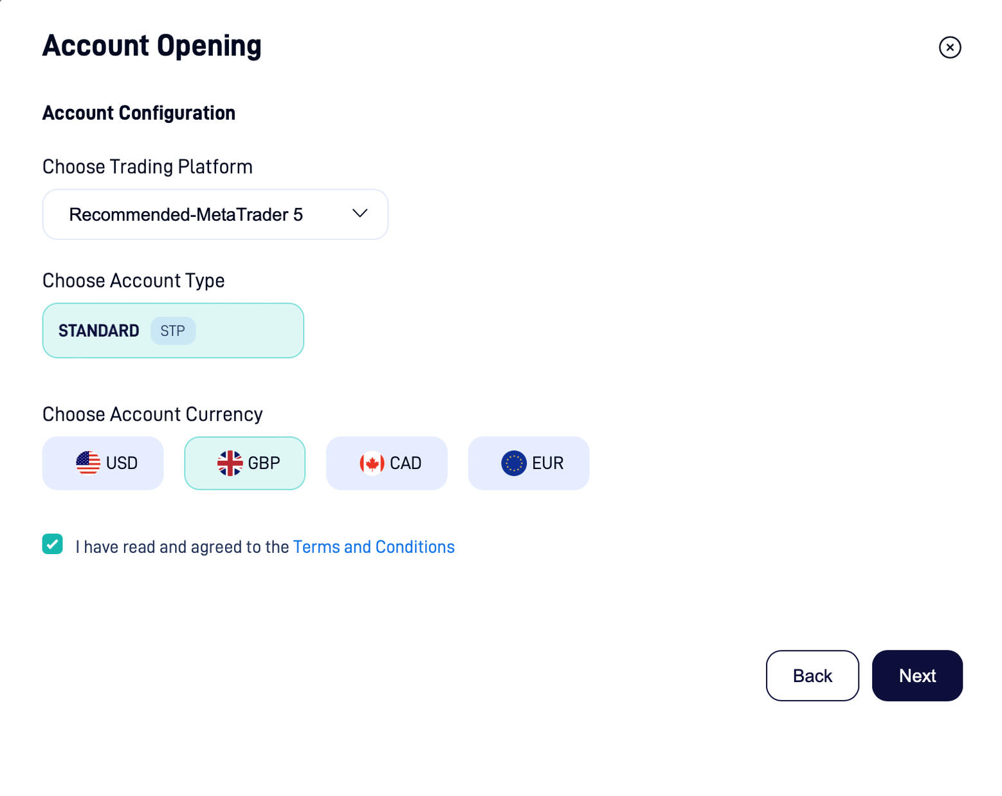Screen dimensions: 1002x796
Task: Pick CAD as the account currency
Action: click(387, 463)
